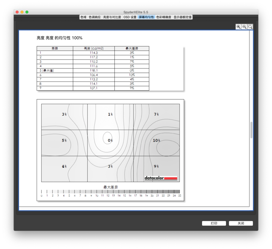Click the 5% label in the contour map
Screen dimensions: 272x249
pyautogui.click(x=64, y=140)
